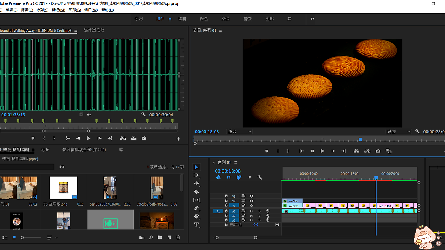
Task: Toggle visibility eye for track V1
Action: click(251, 205)
